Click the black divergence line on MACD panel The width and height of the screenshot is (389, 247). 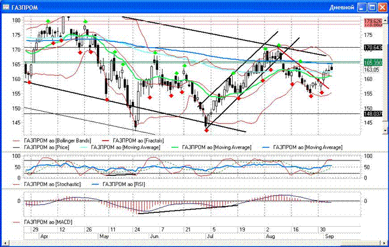point(188,209)
